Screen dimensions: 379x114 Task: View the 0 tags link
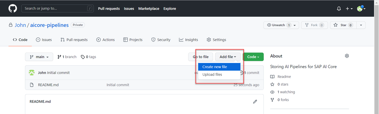pos(88,57)
